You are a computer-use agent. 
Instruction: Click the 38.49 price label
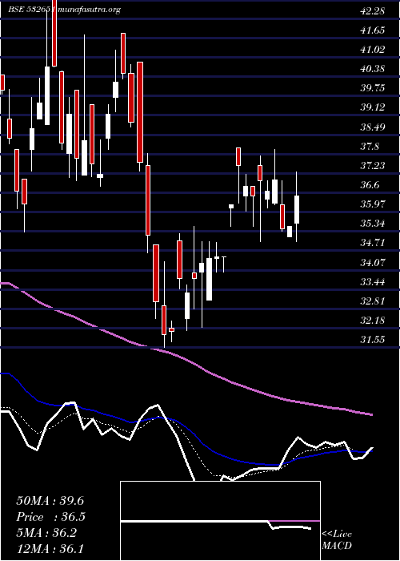[x=373, y=127]
